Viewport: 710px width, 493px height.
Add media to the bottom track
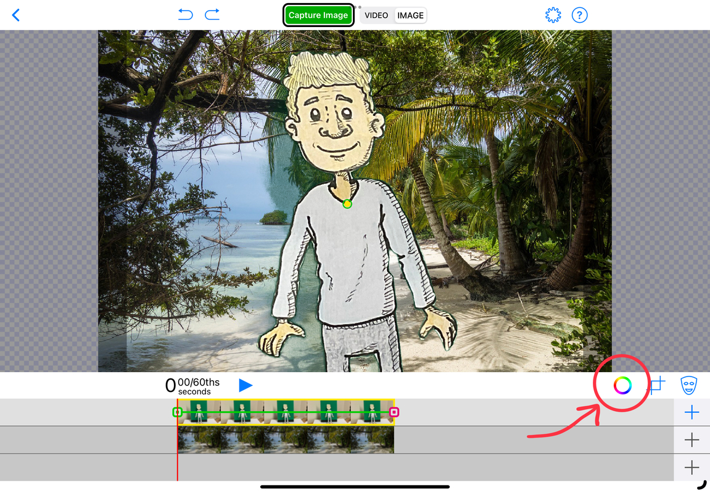(691, 467)
